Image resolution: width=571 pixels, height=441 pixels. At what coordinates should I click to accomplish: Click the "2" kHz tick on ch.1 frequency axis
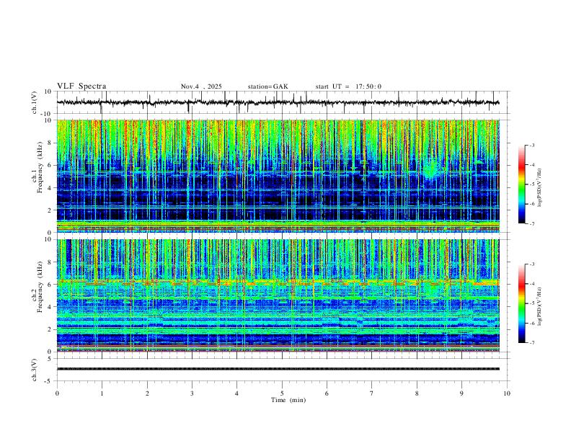pos(50,210)
